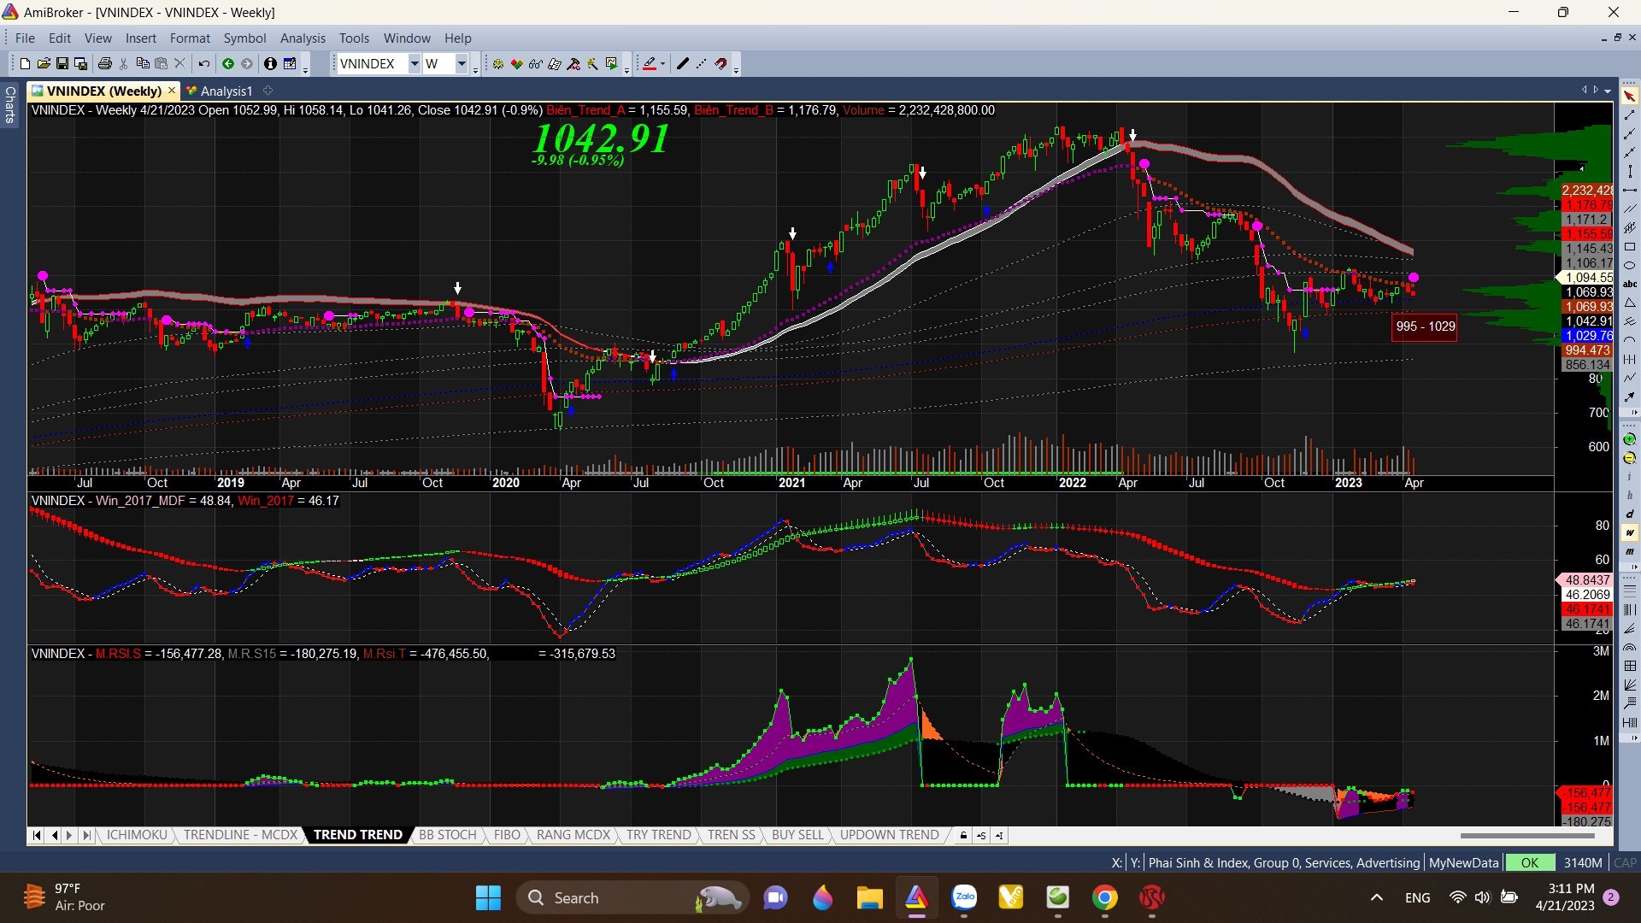Select the horizontal line tool
The image size is (1641, 923).
point(1629,190)
